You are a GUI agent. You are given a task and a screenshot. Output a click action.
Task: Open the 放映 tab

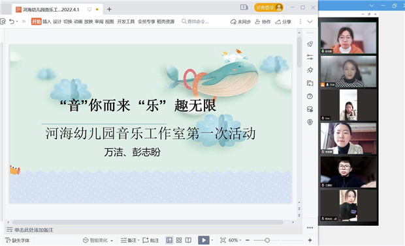(x=88, y=21)
